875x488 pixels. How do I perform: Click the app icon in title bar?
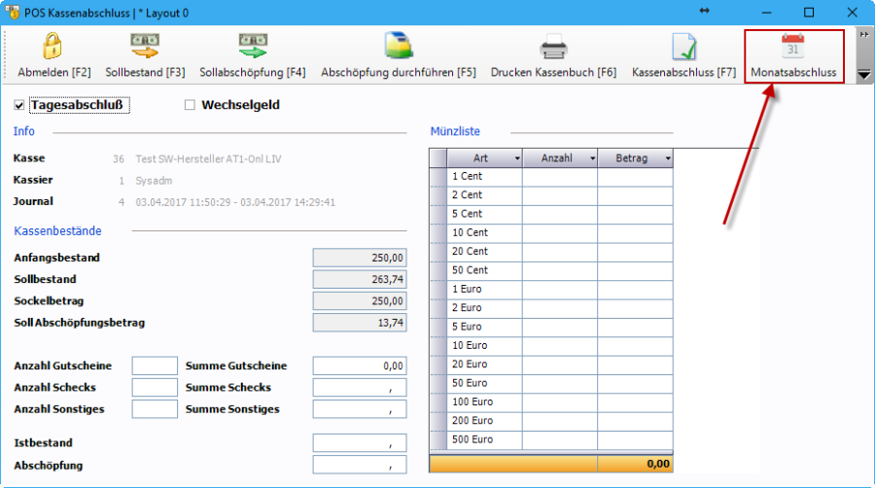tap(14, 13)
